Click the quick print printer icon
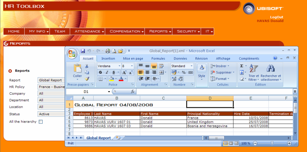This screenshot has height=152, width=307. click(x=108, y=51)
